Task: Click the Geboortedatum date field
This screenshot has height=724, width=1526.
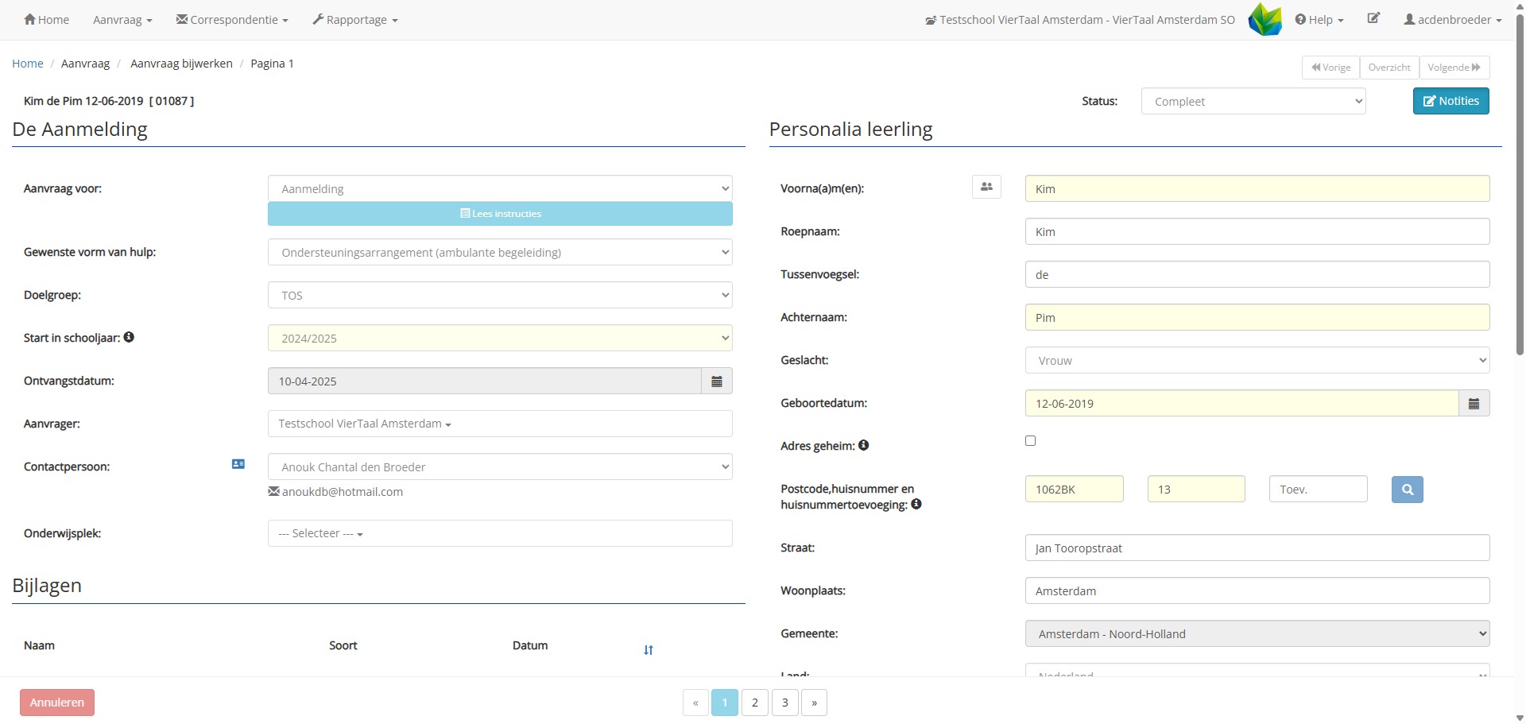Action: (x=1242, y=404)
